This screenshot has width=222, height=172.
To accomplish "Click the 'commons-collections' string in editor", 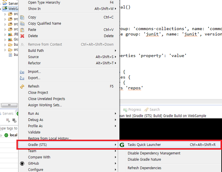I will 160,29.
